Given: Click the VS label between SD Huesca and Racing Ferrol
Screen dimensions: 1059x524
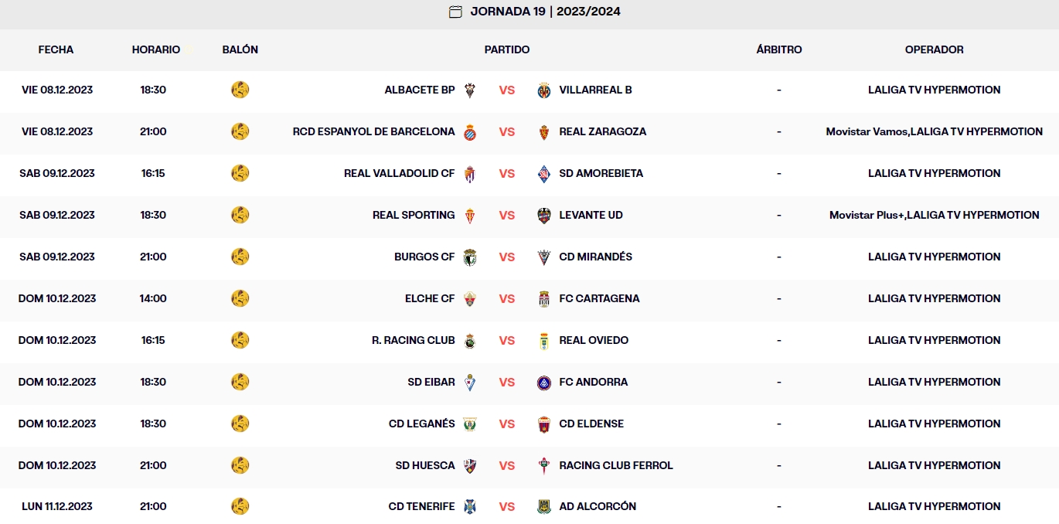Looking at the screenshot, I should point(507,465).
